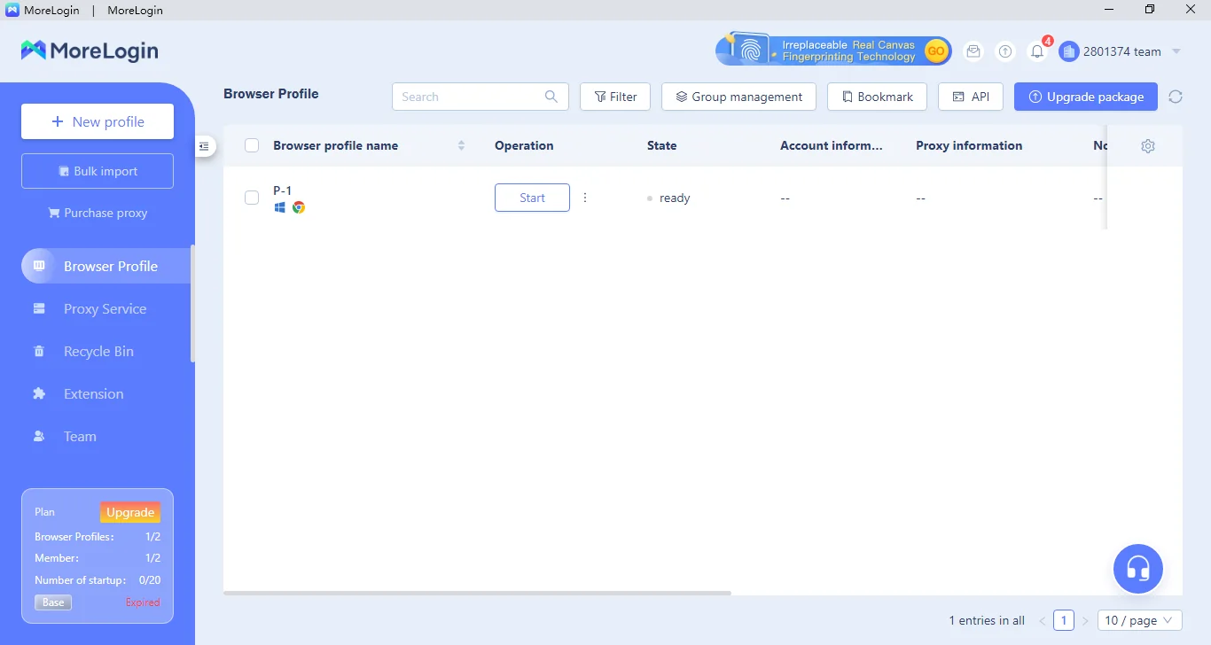Click the red Expired label
The height and width of the screenshot is (645, 1211).
point(143,602)
